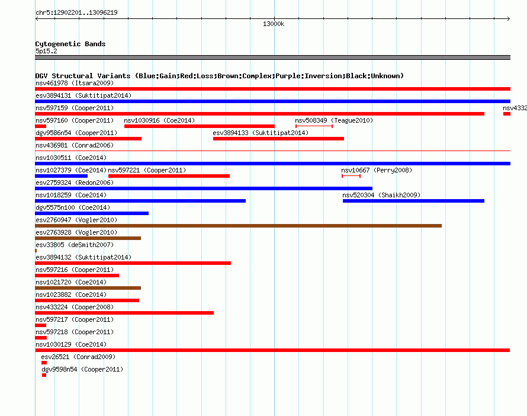The image size is (527, 416).
Task: Click the nsv597221 (Cooper2011) red bar
Action: (x=169, y=176)
